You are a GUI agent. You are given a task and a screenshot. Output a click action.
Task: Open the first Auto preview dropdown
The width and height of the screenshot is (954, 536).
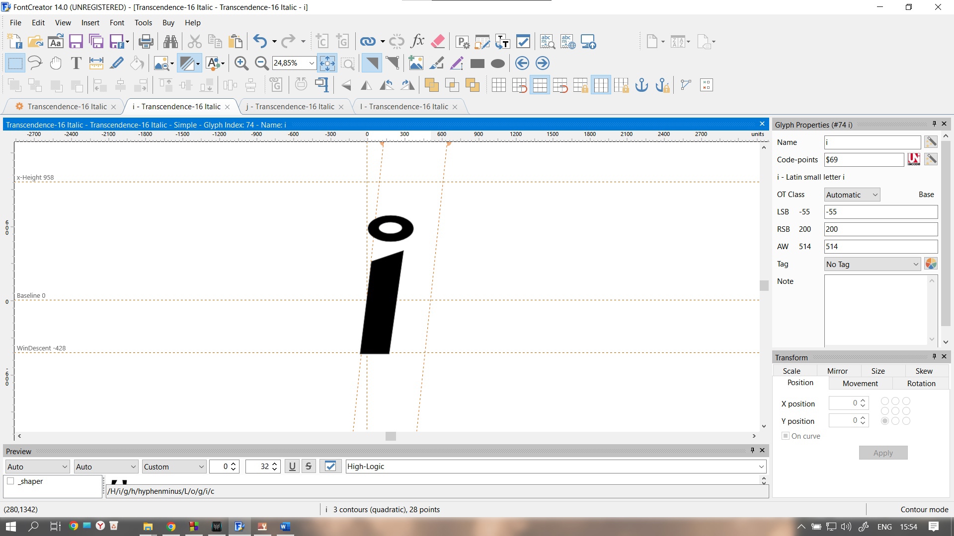[x=37, y=467]
